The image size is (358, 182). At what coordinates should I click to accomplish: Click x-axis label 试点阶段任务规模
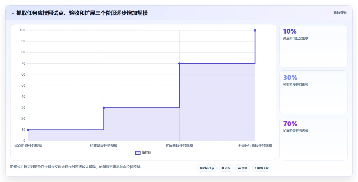click(x=28, y=145)
